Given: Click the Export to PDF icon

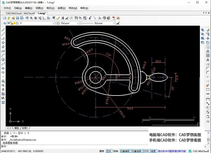Looking at the screenshot, I should point(114,18).
